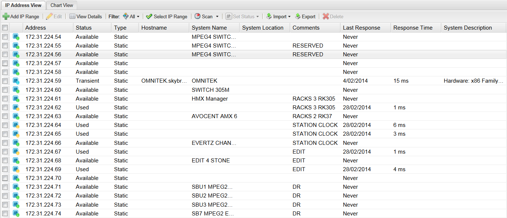Image resolution: width=507 pixels, height=218 pixels.
Task: Click the Add IP Range plus icon
Action: [x=6, y=16]
